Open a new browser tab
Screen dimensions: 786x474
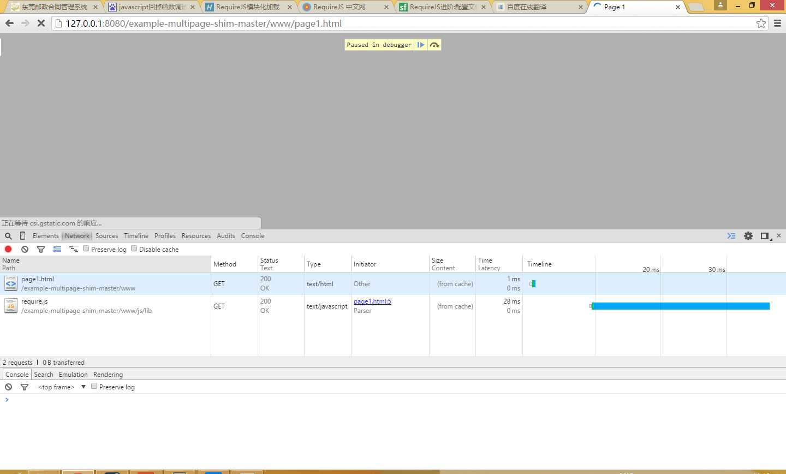(x=695, y=7)
